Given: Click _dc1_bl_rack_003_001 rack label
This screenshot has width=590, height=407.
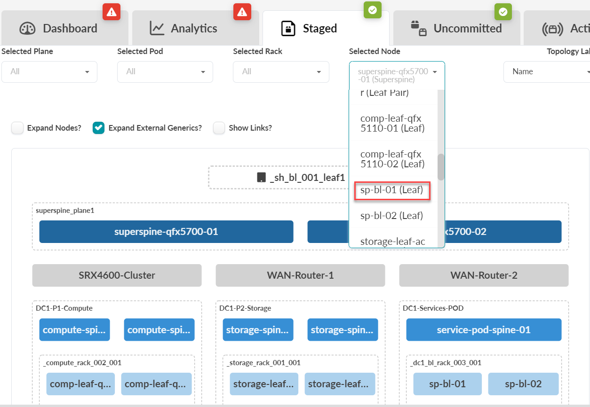Looking at the screenshot, I should (446, 363).
